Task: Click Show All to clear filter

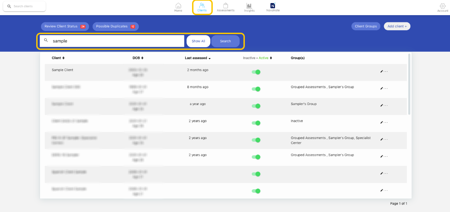Action: pos(198,41)
